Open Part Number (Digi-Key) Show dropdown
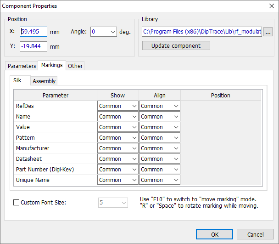279x244 pixels. click(118, 169)
